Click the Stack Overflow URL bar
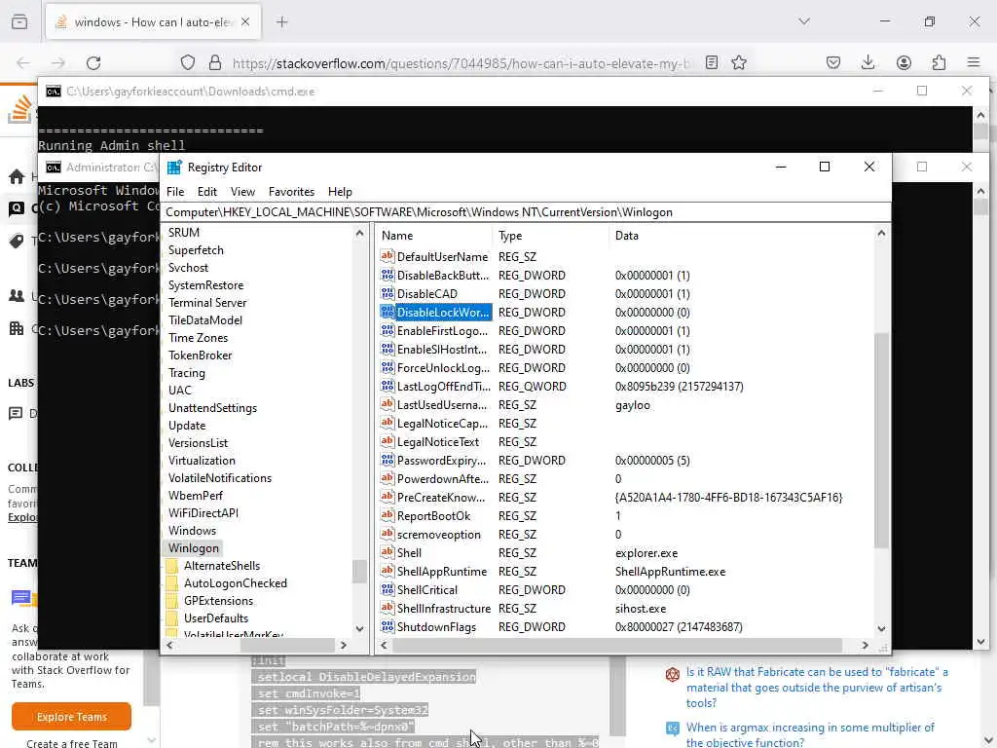 [x=461, y=63]
